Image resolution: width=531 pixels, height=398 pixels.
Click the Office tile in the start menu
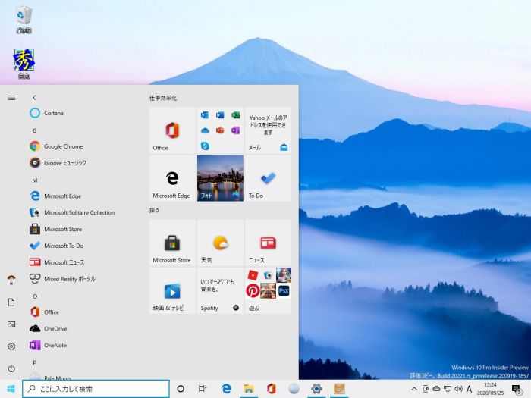[172, 131]
